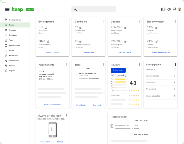Viewport: 184px width, 144px height.
Task: Click the help question mark icon
Action: point(169,9)
